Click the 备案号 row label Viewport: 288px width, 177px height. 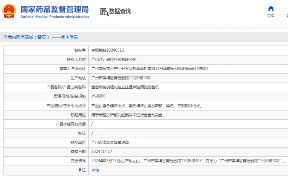click(80, 50)
